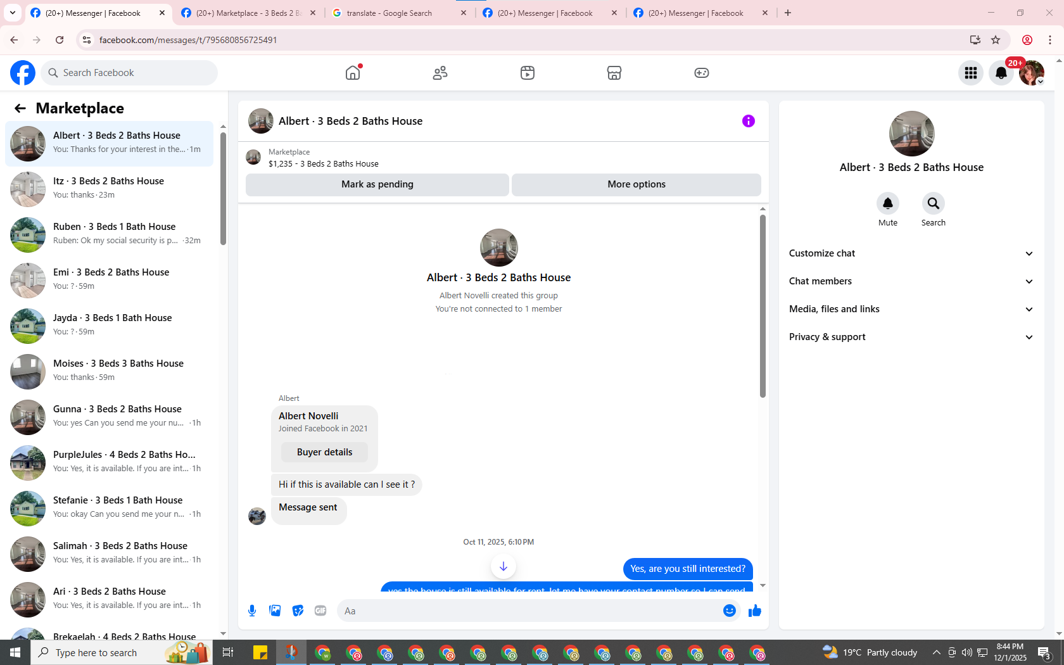
Task: Open Task View on taskbar
Action: [228, 652]
